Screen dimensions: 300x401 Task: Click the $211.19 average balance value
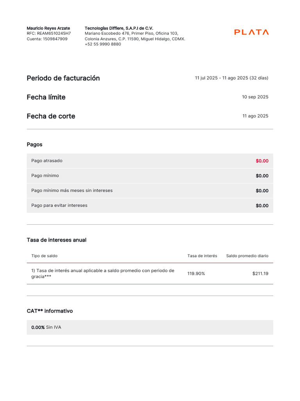[260, 273]
